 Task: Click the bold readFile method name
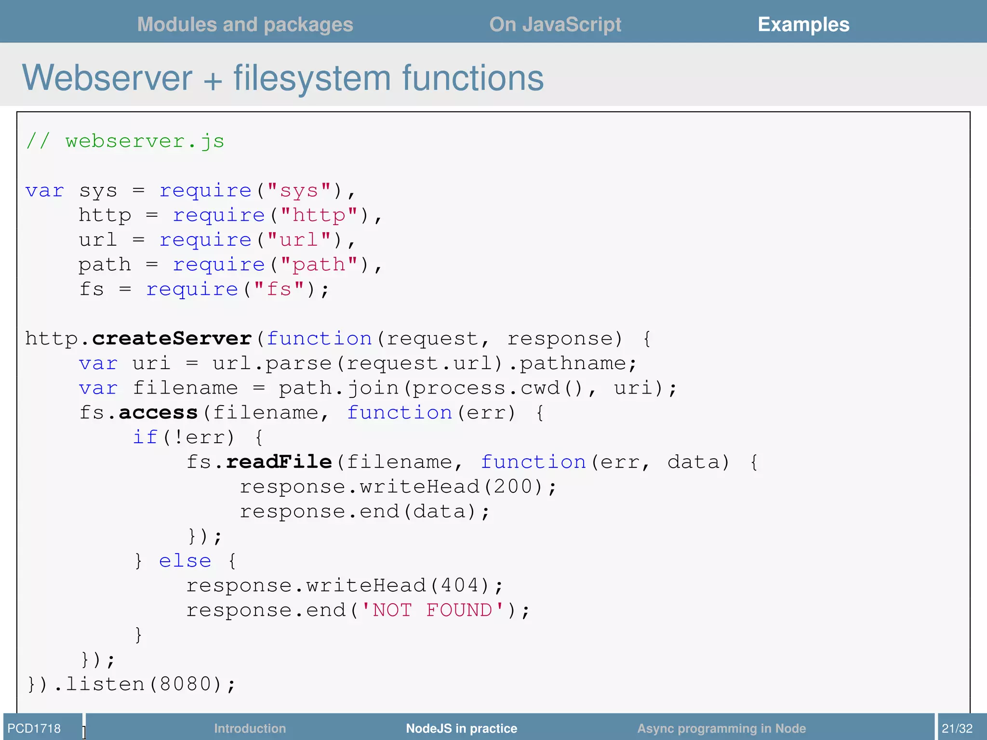pyautogui.click(x=279, y=462)
